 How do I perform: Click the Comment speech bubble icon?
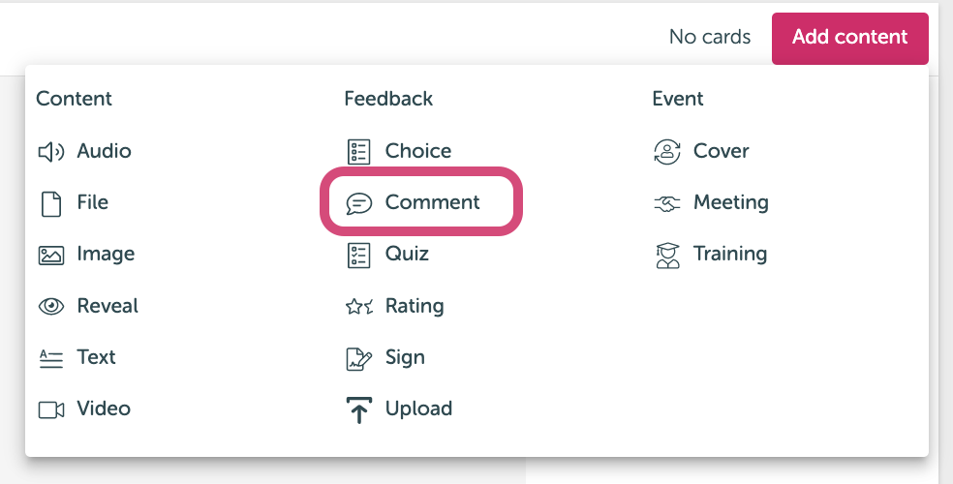pos(358,203)
